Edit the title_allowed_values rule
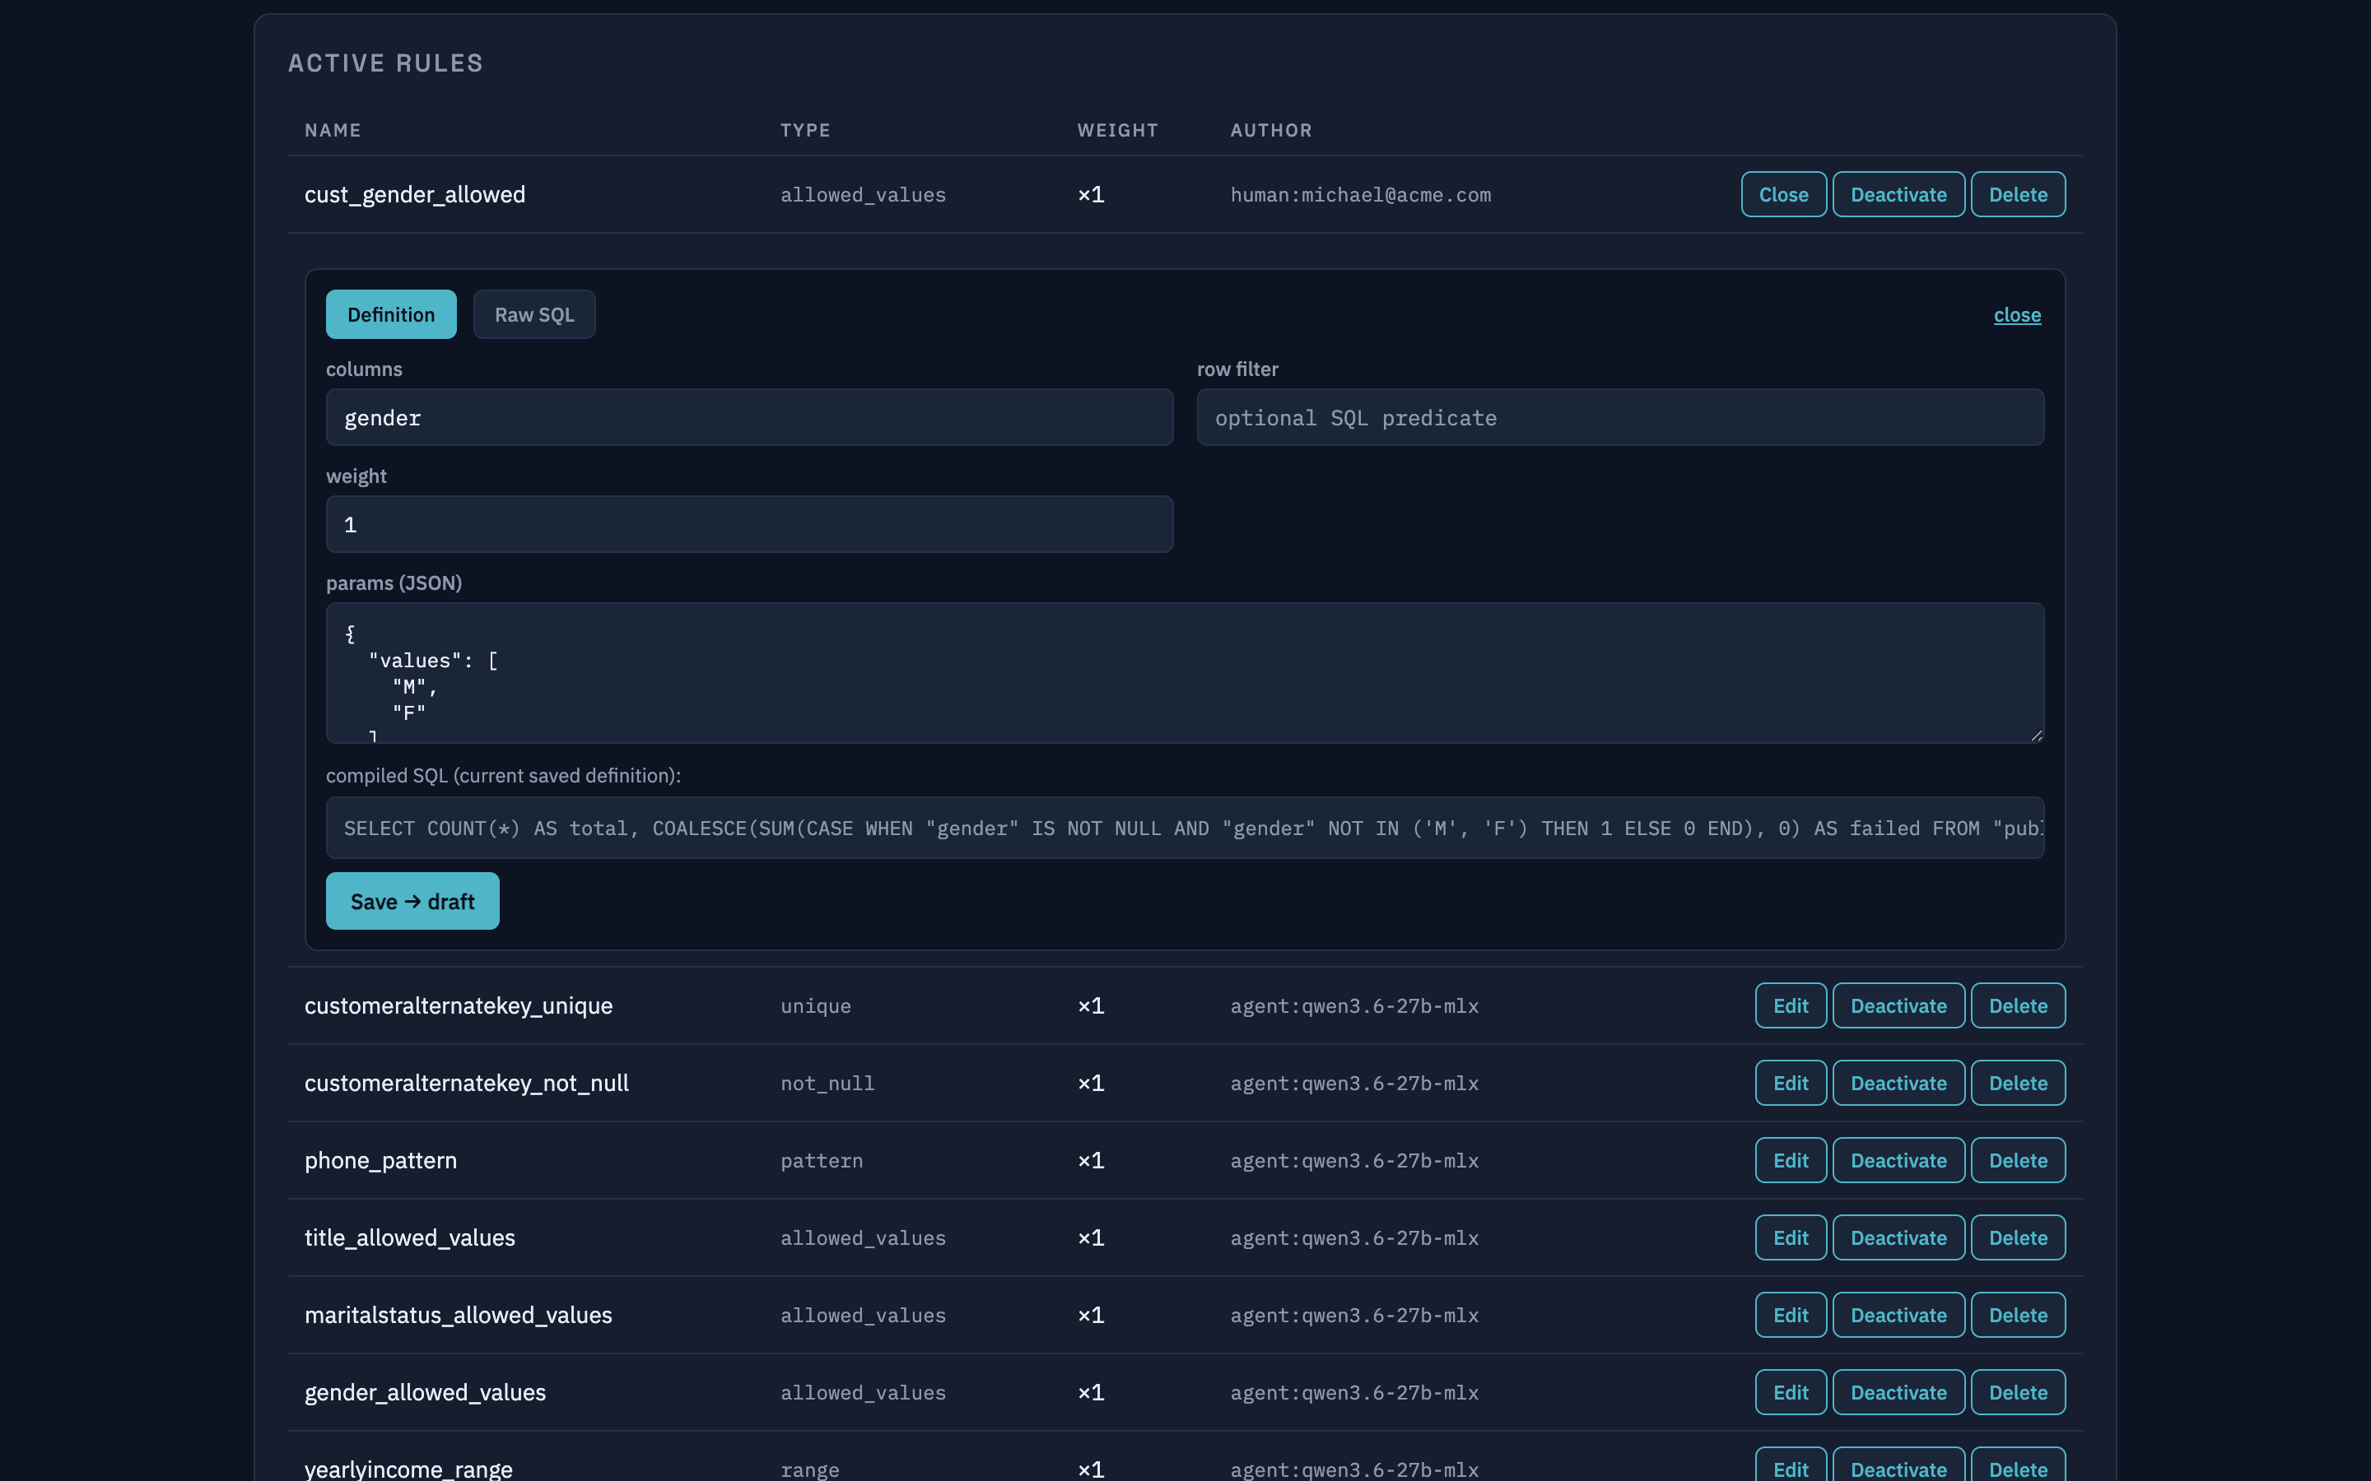 (x=1791, y=1237)
